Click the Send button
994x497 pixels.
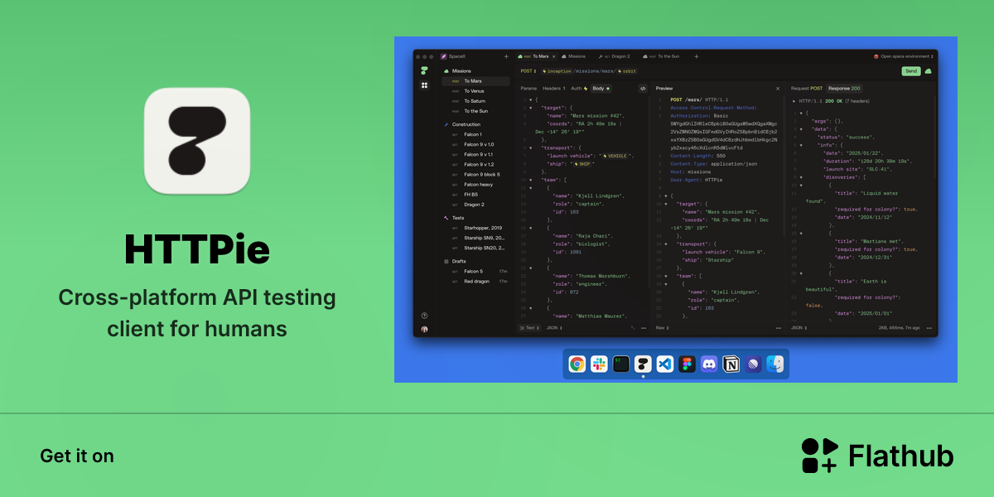pos(910,71)
